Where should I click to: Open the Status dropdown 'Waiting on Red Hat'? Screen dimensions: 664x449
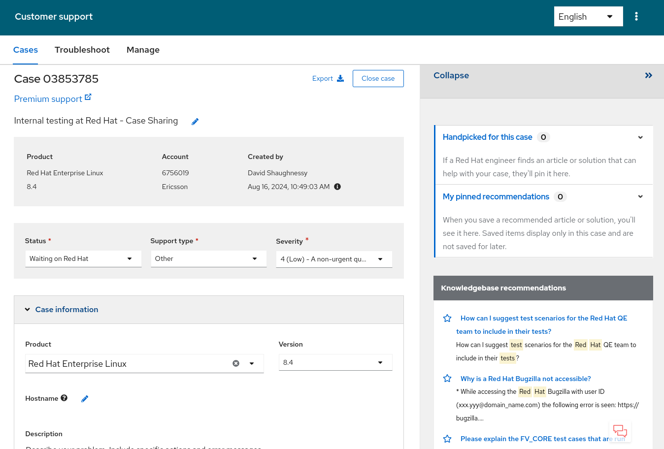coord(83,258)
